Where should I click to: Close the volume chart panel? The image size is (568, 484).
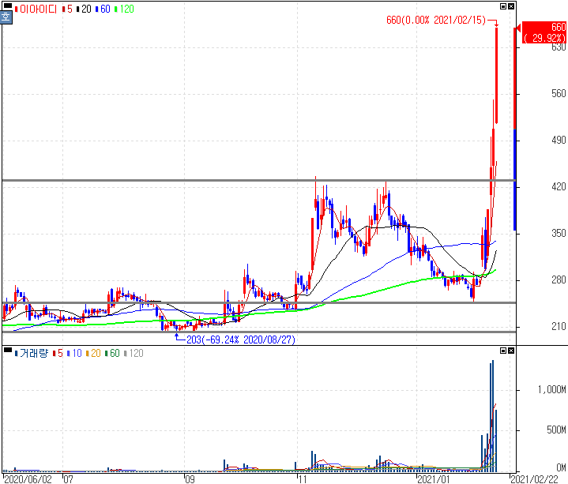click(x=511, y=351)
